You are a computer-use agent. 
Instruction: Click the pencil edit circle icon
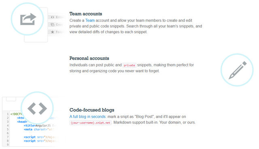(237, 70)
